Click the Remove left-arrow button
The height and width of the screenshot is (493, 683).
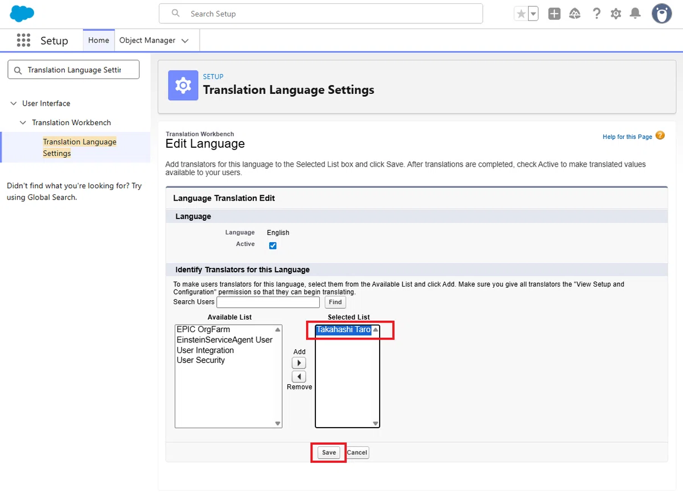pyautogui.click(x=299, y=376)
